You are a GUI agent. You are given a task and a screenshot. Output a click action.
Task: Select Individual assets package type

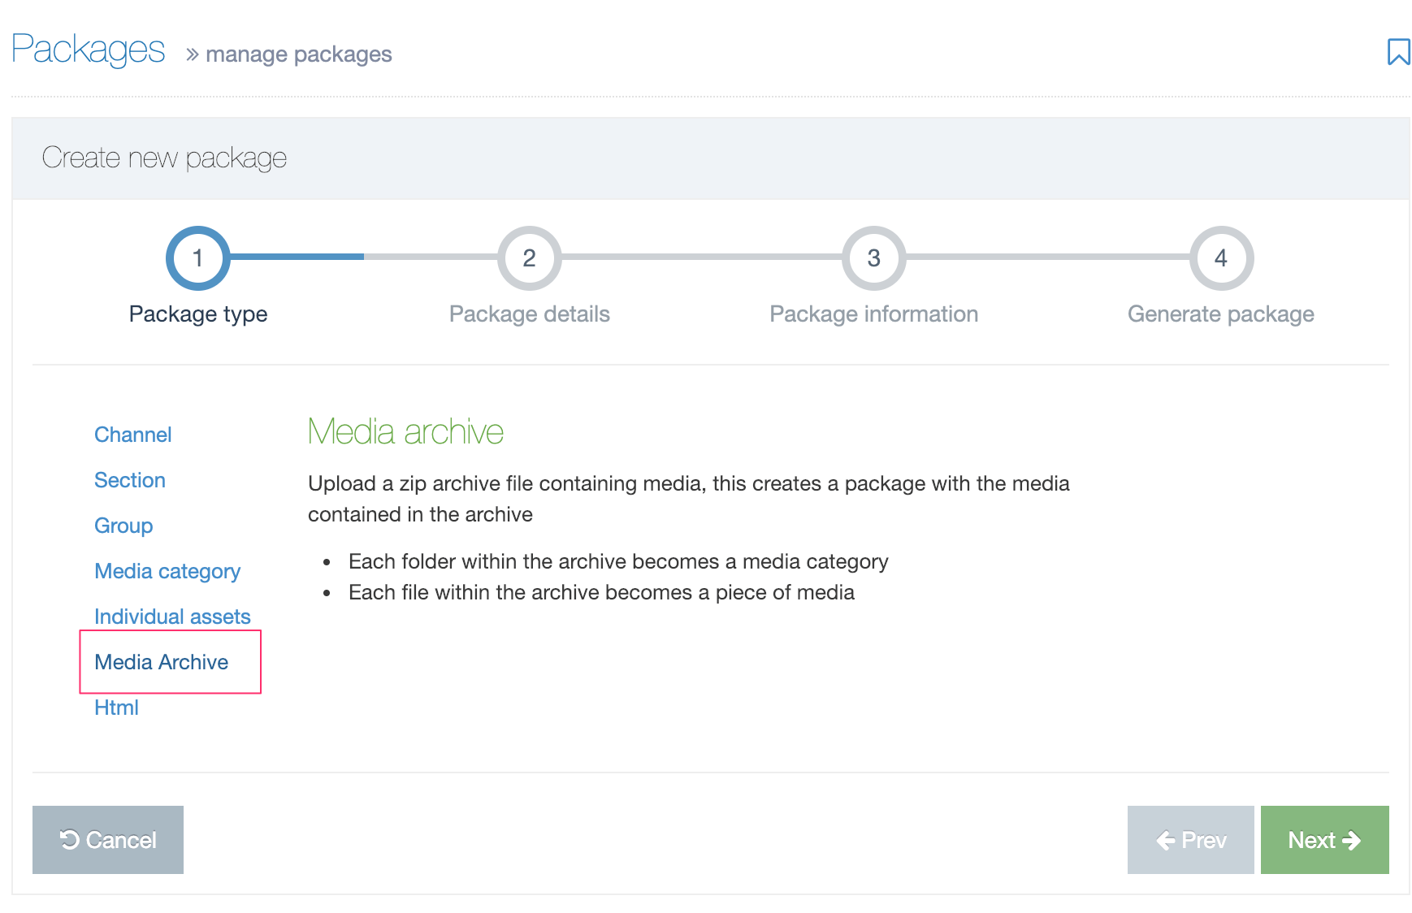tap(172, 617)
